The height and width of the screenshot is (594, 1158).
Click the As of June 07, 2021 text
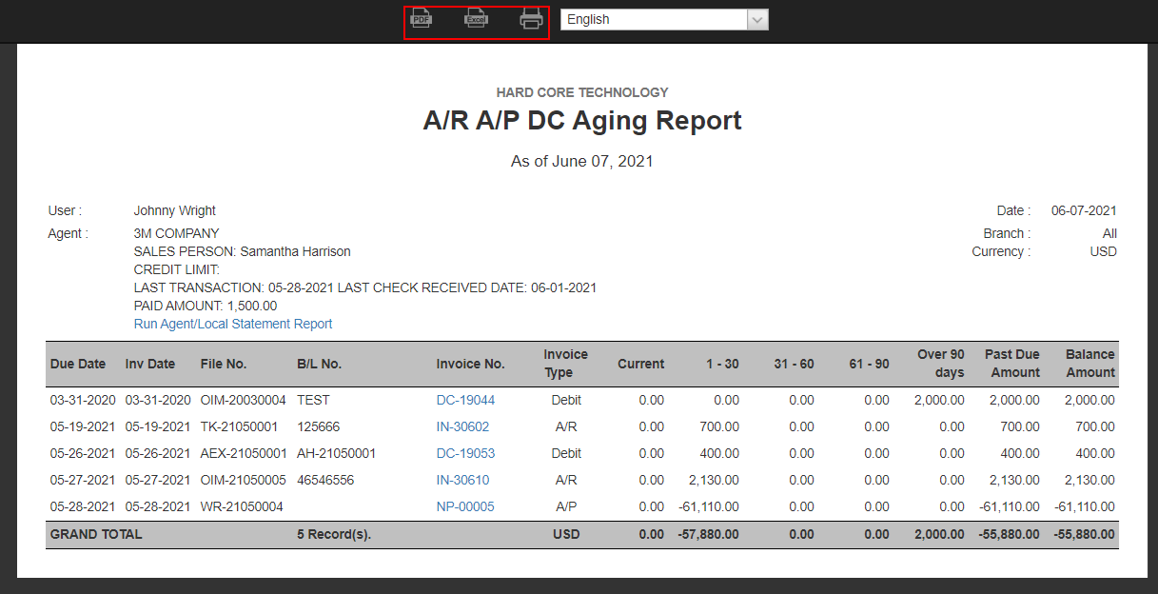coord(581,161)
